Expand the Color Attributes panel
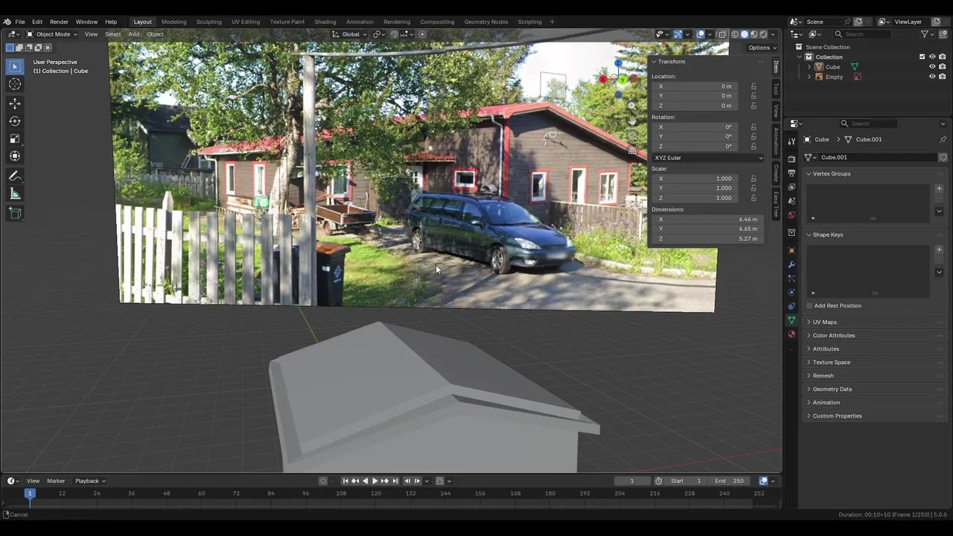This screenshot has width=953, height=536. (x=834, y=336)
